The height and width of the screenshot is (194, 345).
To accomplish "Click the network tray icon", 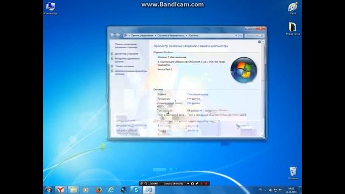I will 275,190.
